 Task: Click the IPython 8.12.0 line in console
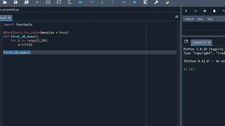pyautogui.click(x=204, y=61)
